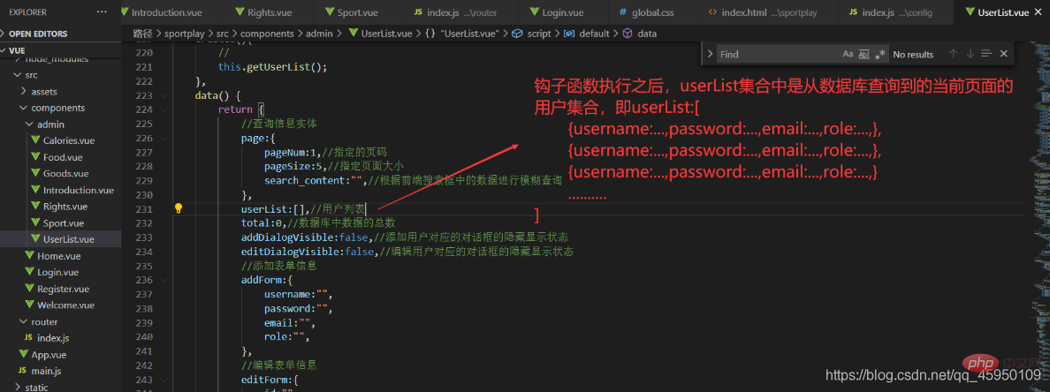Go to previous match in Find widget
Viewport: 1050px width, 392px height.
coord(954,54)
